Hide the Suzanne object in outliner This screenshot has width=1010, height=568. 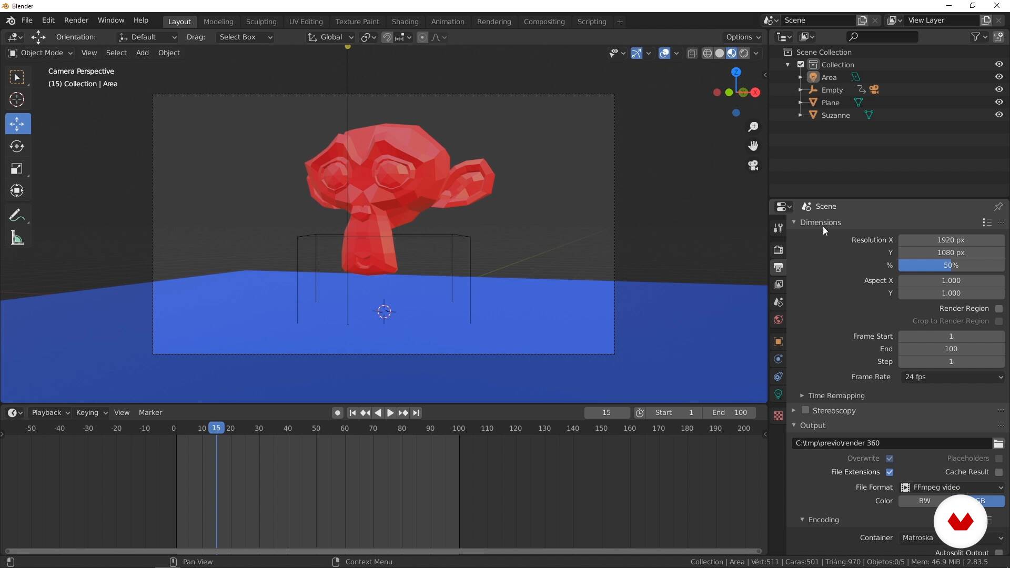click(x=998, y=115)
